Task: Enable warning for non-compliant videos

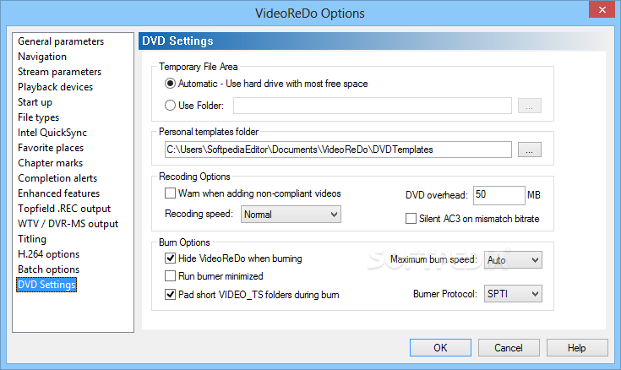Action: (x=171, y=193)
